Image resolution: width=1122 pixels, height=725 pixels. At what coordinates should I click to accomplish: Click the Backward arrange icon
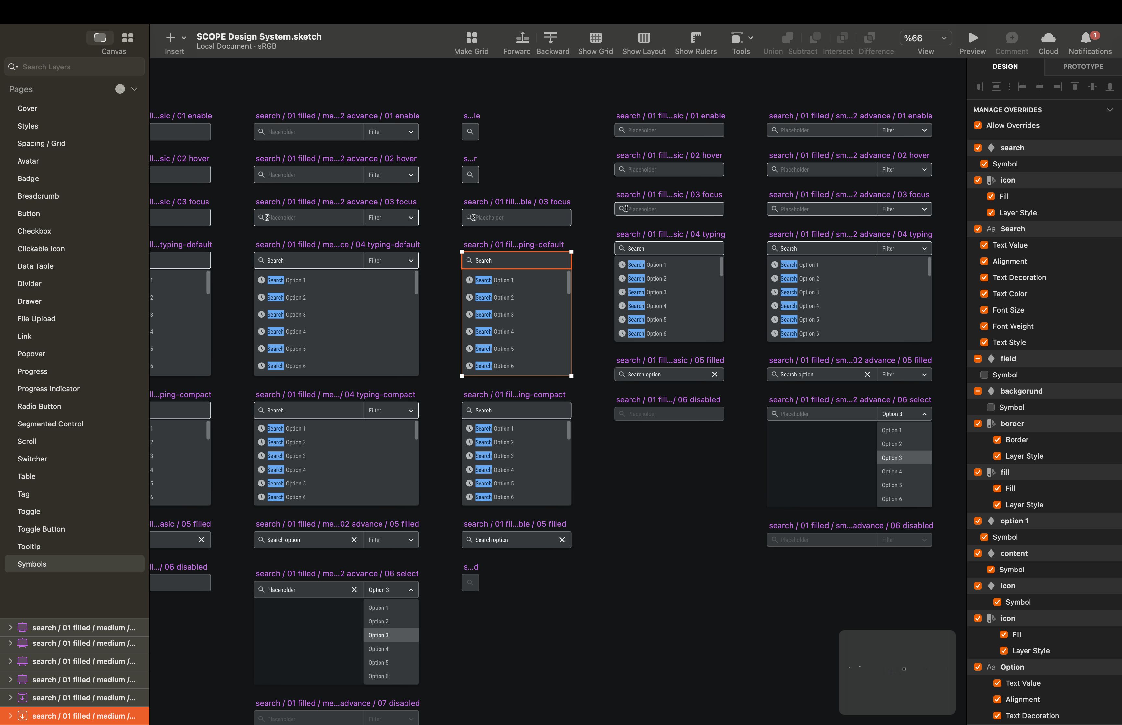click(x=550, y=38)
